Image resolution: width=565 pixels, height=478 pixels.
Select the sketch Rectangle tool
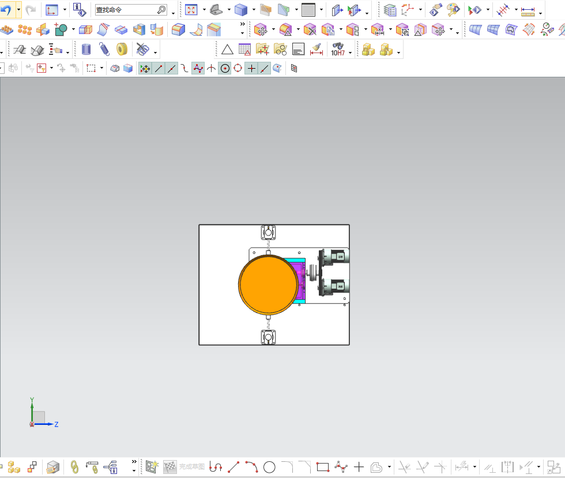(323, 467)
